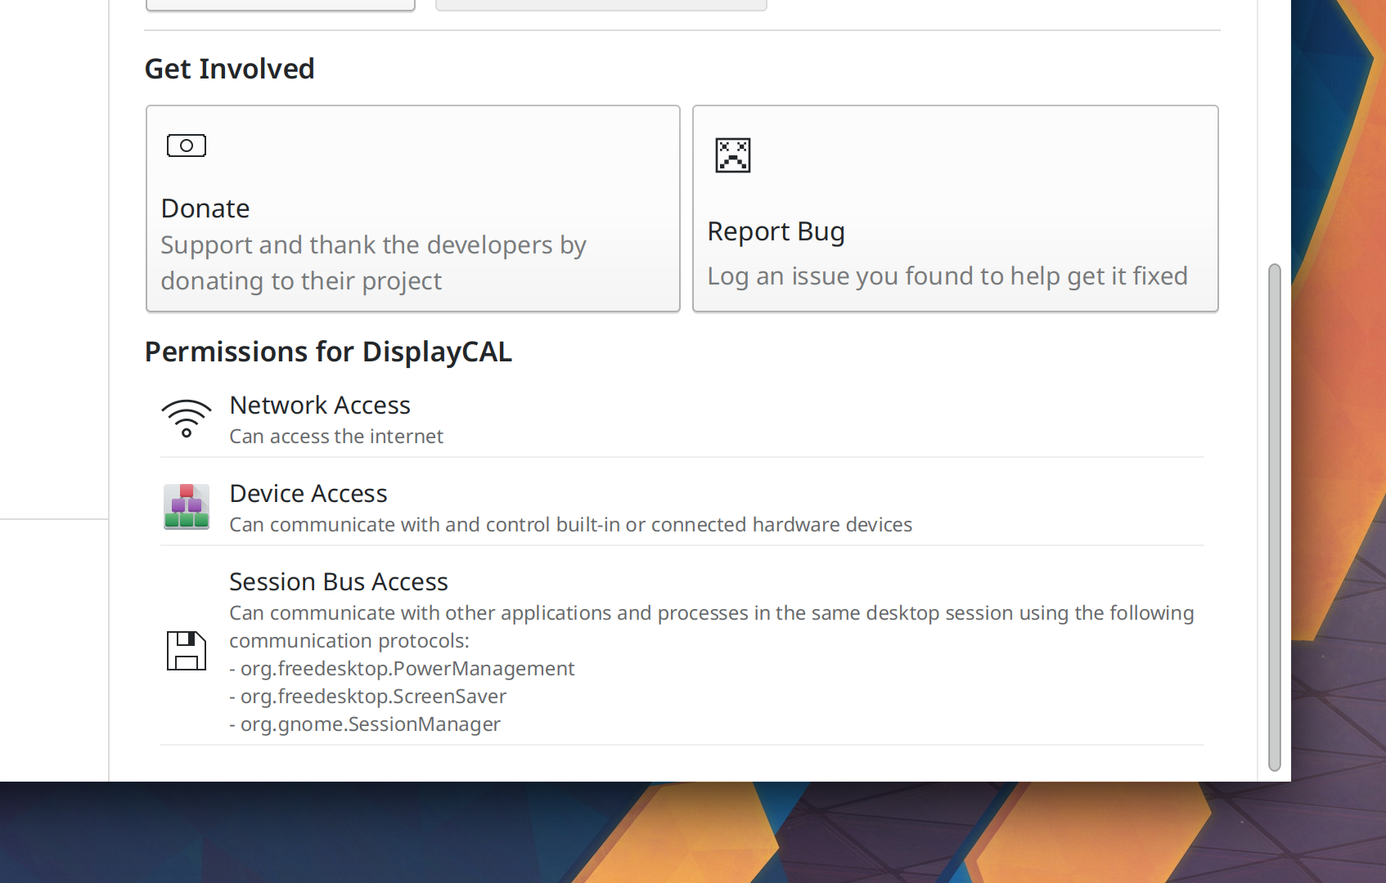Click the Report Bug sad-face icon

732,155
